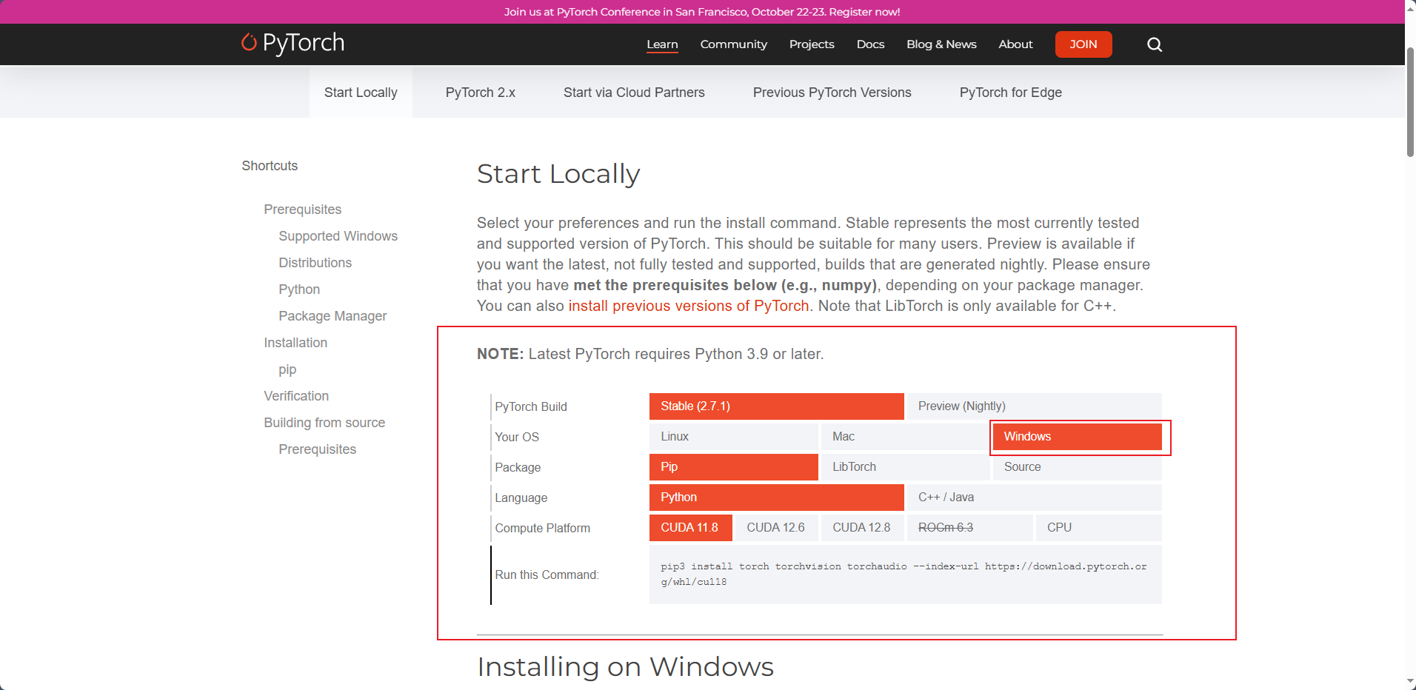Image resolution: width=1416 pixels, height=690 pixels.
Task: Jump to Prerequisites shortcut under Shortcuts
Action: [303, 210]
